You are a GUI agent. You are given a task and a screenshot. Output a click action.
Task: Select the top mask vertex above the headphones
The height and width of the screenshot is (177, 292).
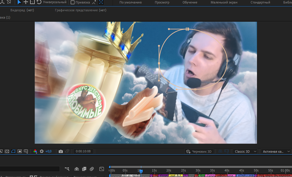[187, 29]
